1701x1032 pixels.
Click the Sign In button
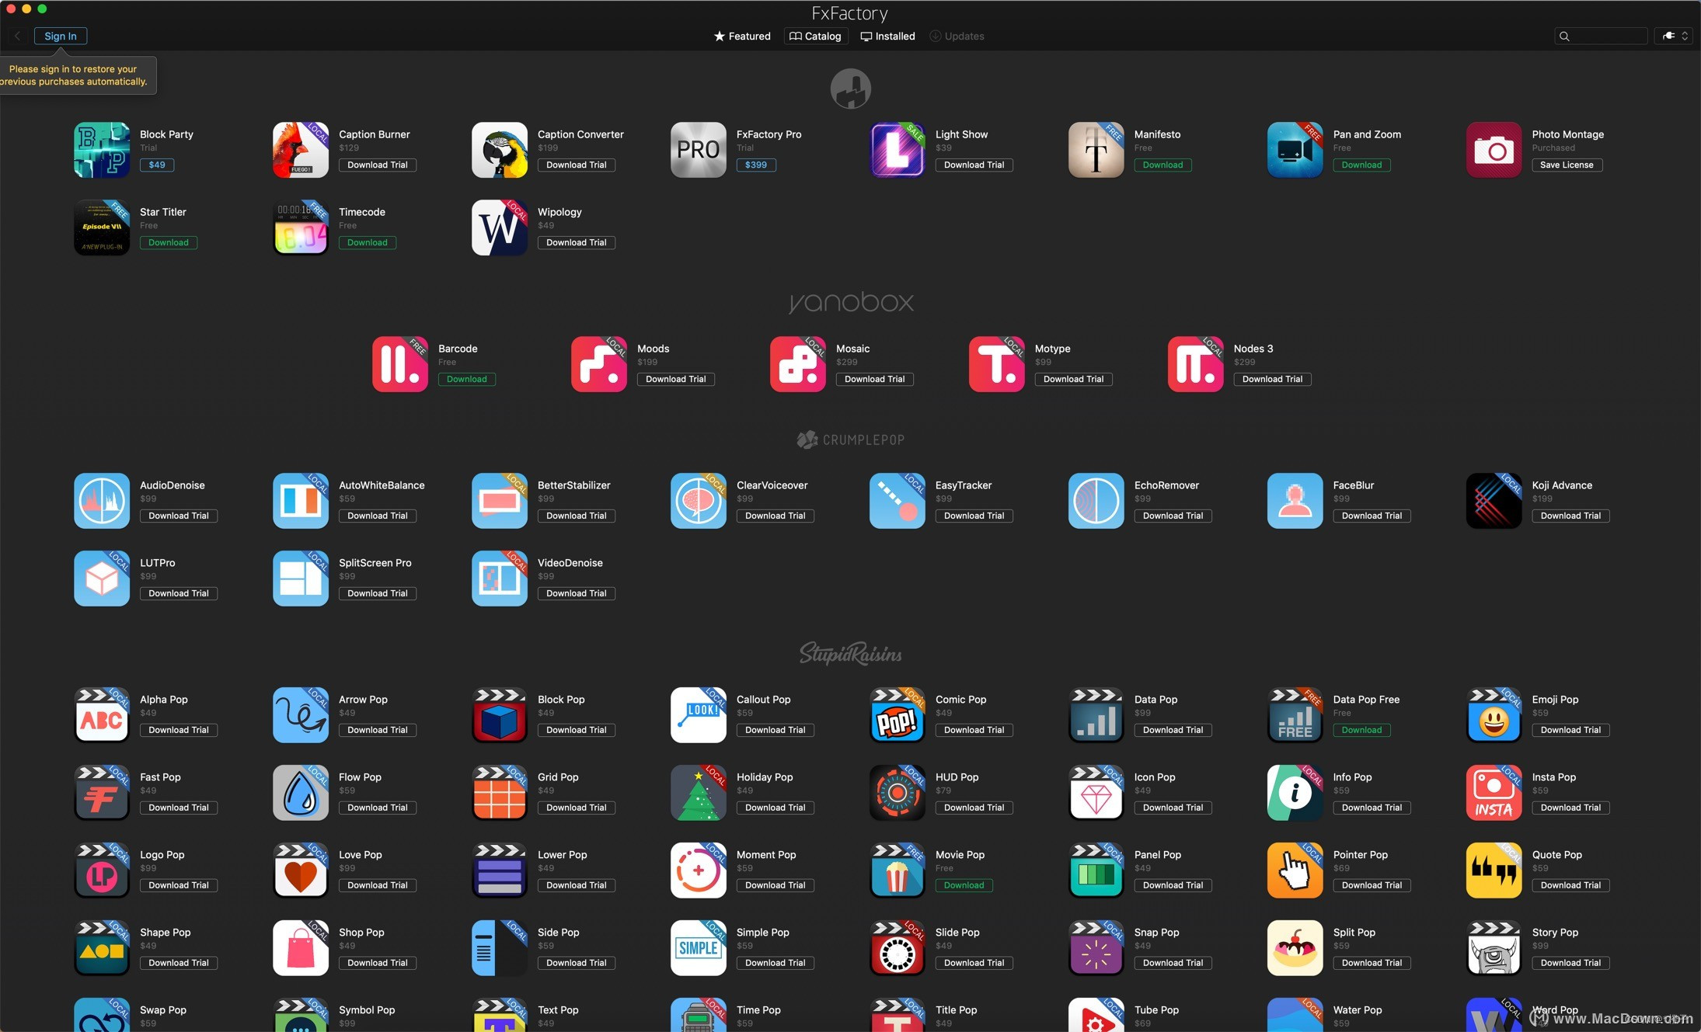[61, 36]
